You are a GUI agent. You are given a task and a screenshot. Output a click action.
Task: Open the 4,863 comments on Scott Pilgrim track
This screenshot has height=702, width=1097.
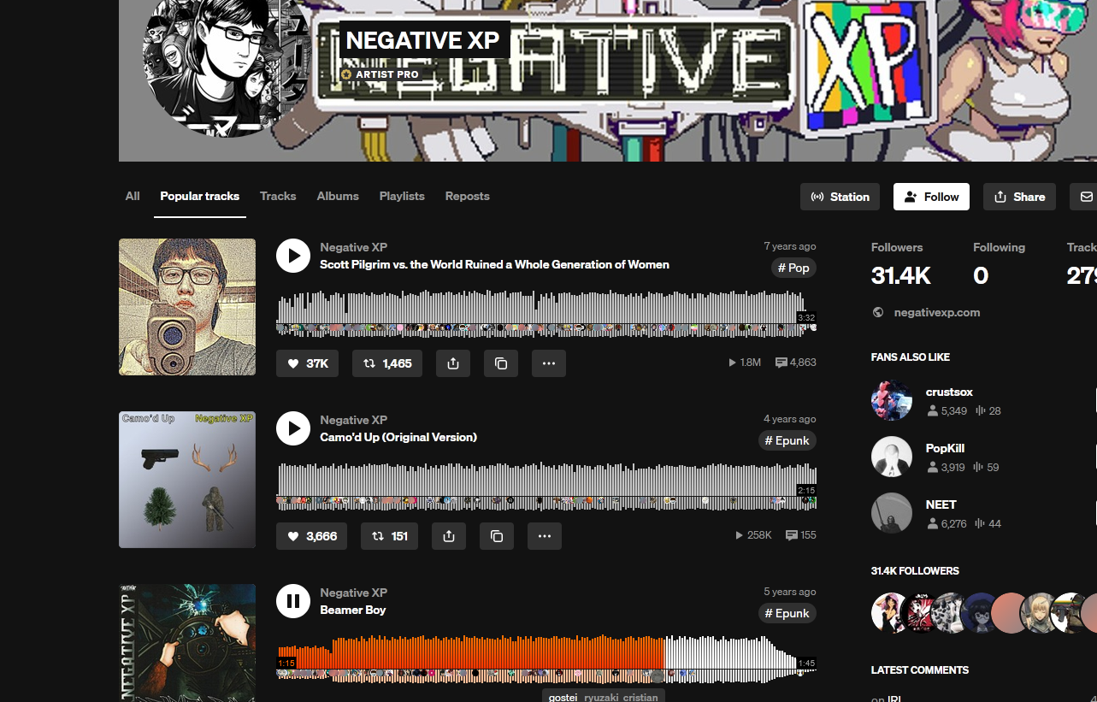point(795,363)
